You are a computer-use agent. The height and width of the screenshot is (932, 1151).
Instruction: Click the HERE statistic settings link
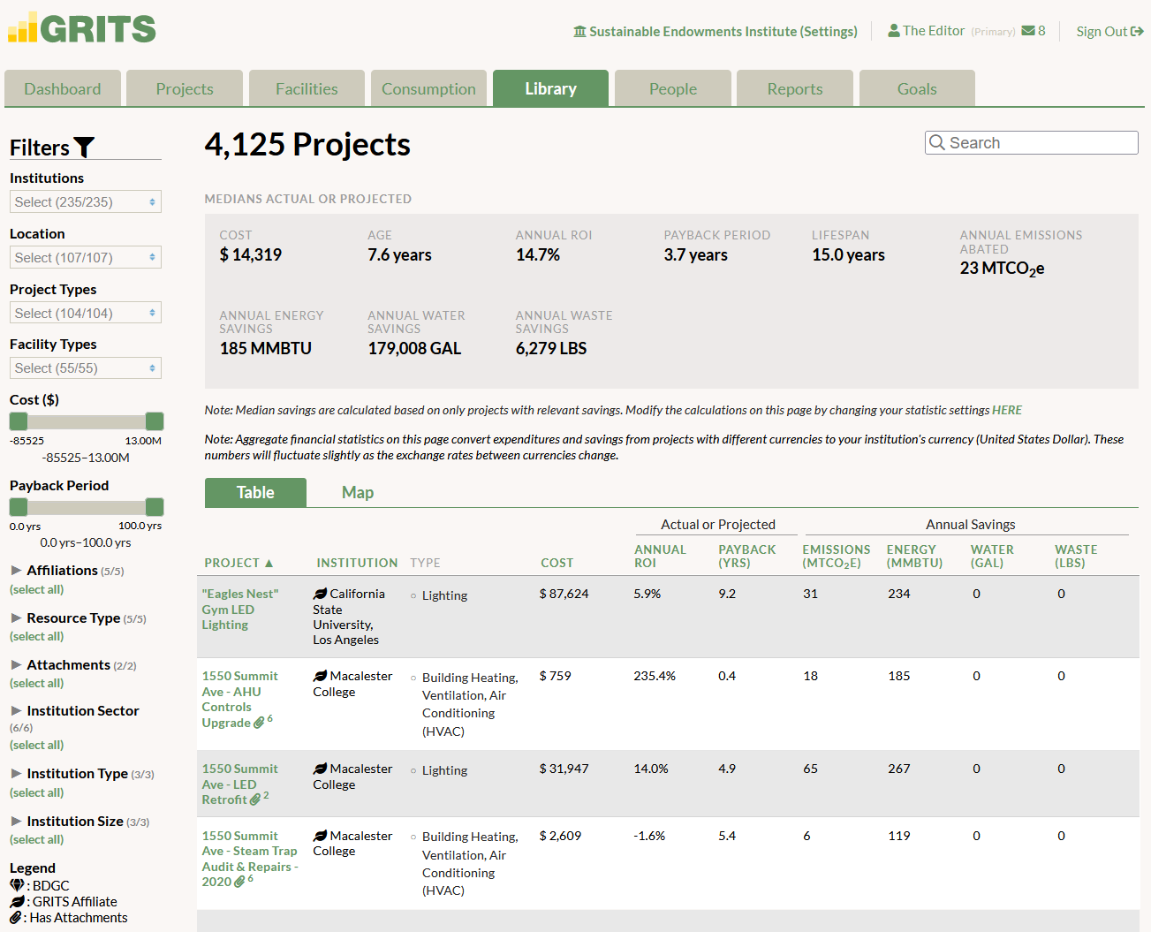(1007, 410)
